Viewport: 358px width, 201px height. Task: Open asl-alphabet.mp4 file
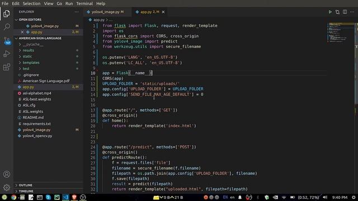[x=37, y=93]
